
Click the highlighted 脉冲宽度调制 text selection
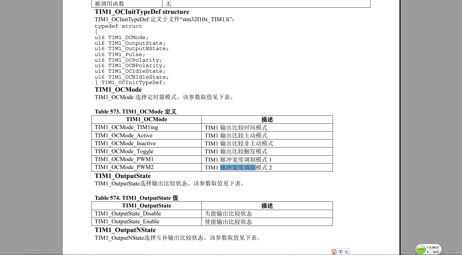click(238, 168)
